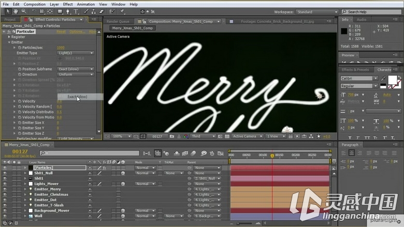
Task: Switch to the Project tab
Action: (x=10, y=20)
